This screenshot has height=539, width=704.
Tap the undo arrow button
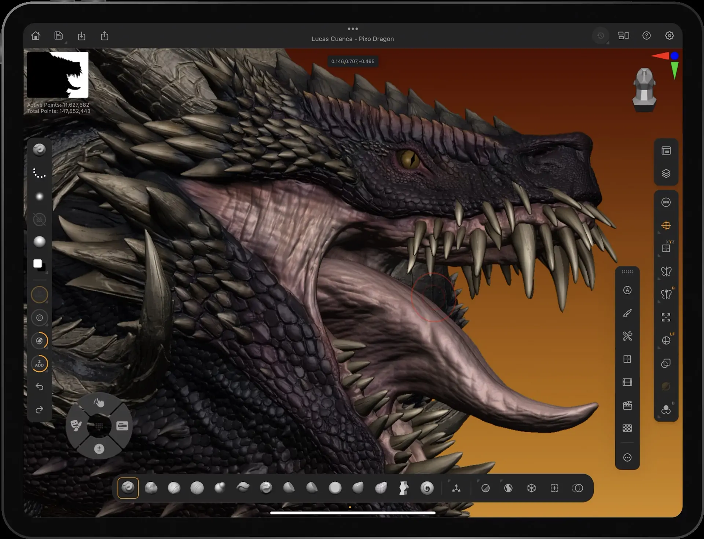[x=40, y=387]
